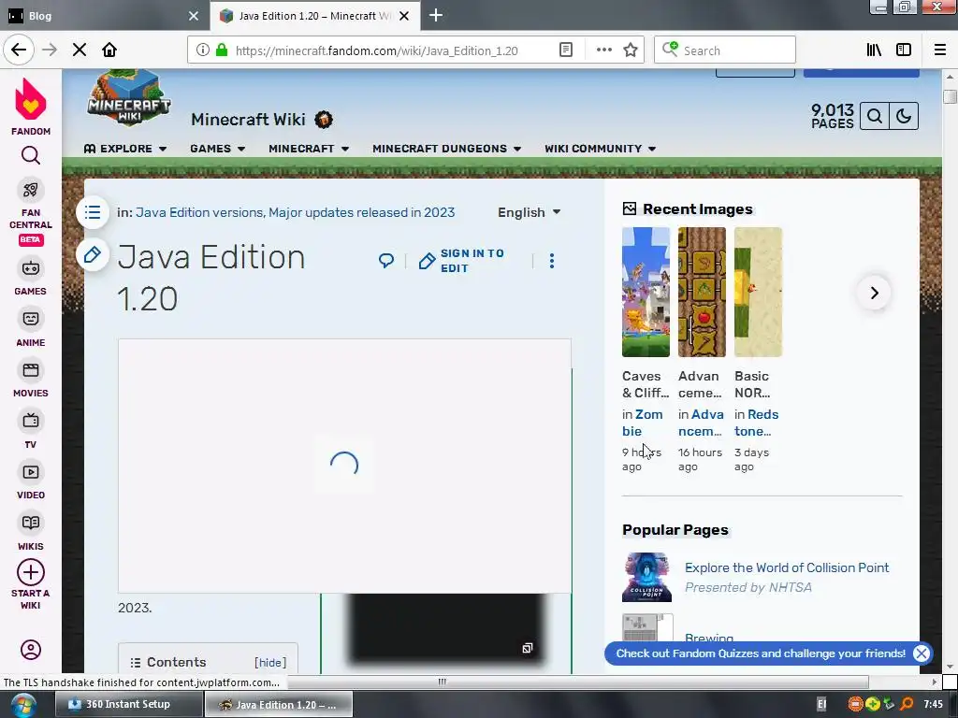Click Basic NOR image thumbnail

tap(758, 292)
